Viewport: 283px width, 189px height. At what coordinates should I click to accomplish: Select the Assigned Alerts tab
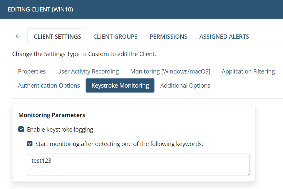coord(224,37)
